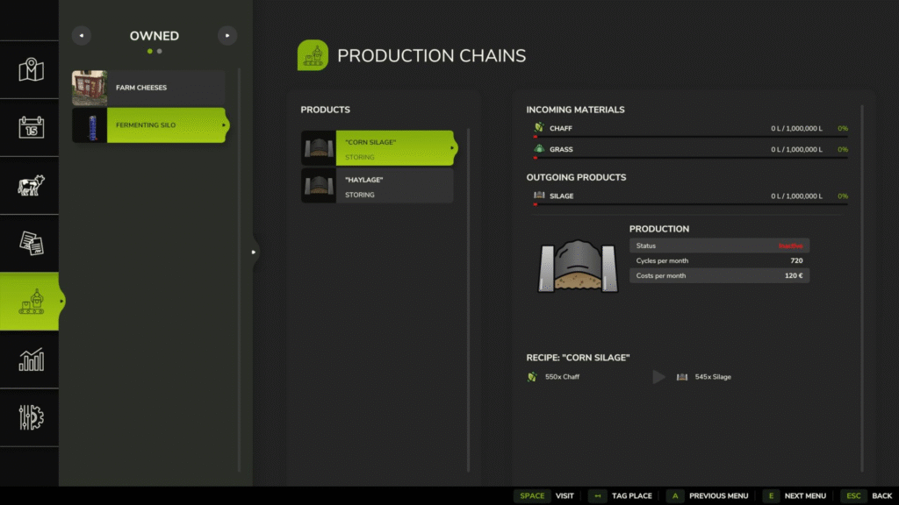899x505 pixels.
Task: Go to previous page with left arrow beside Owned
Action: click(82, 36)
